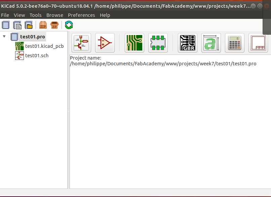Click the test01.pro notebook icon
The width and height of the screenshot is (271, 197).
[x=14, y=37]
